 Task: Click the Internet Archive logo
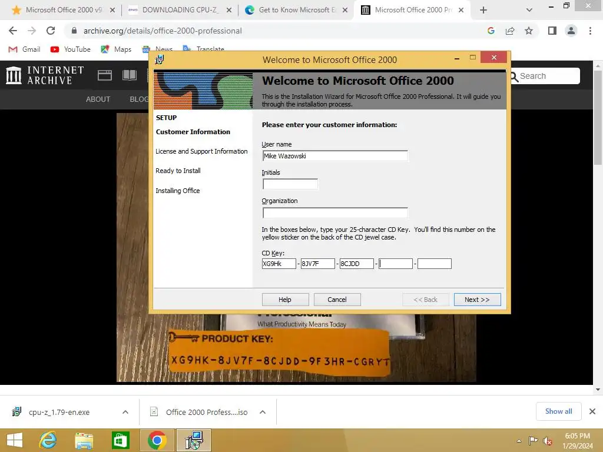(x=45, y=75)
